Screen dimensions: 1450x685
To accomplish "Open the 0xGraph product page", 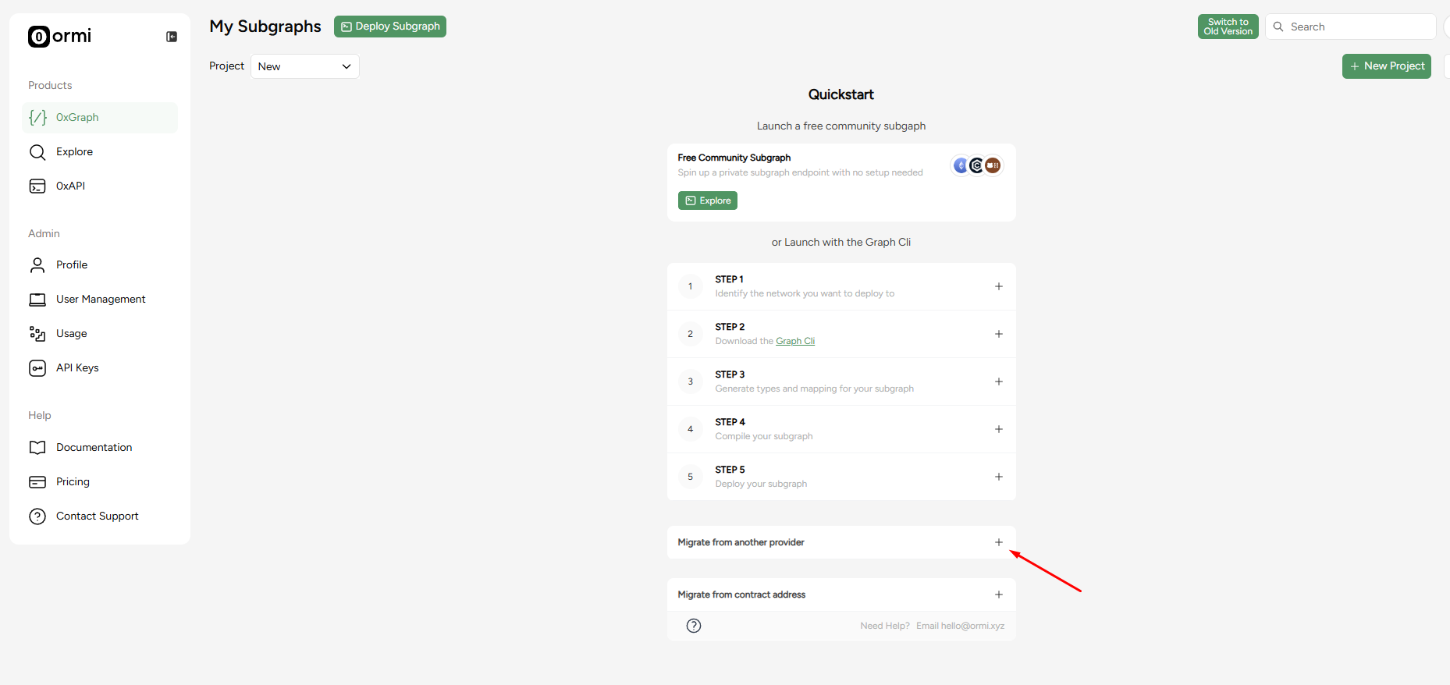I will [100, 118].
